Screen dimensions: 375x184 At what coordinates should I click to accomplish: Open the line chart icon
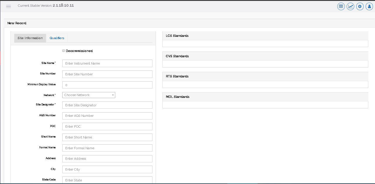point(350,6)
